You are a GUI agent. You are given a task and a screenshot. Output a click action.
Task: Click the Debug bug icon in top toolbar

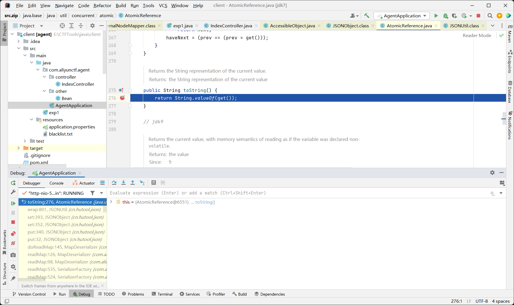[x=445, y=16]
